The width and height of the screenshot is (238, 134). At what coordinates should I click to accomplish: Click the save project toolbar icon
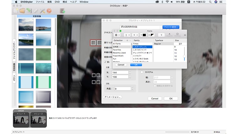pyautogui.click(x=29, y=11)
